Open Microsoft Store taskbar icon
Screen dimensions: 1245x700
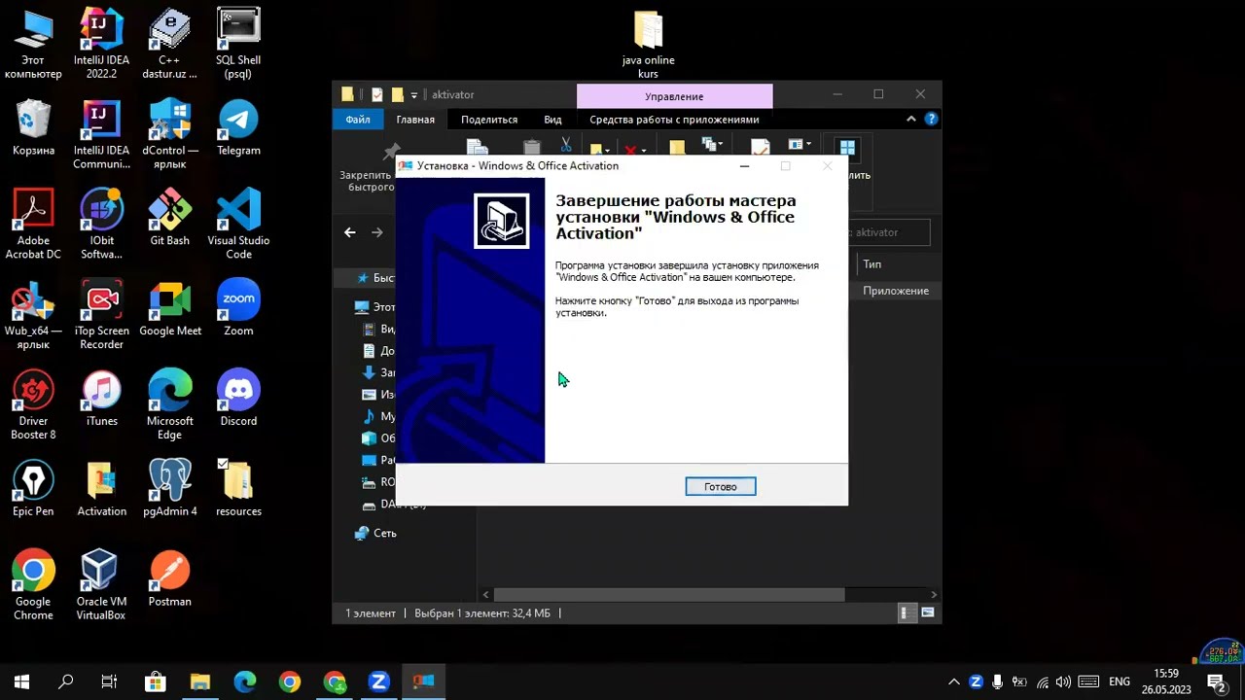pos(155,682)
